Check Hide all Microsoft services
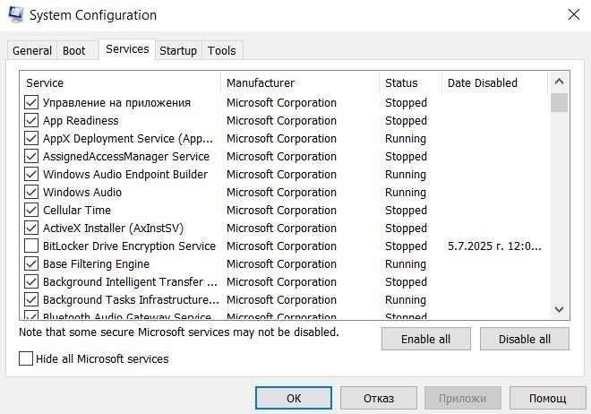The height and width of the screenshot is (414, 591). [26, 358]
